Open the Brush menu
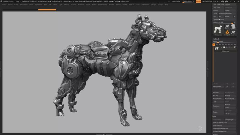The height and width of the screenshot is (135, 240). (x=10, y=5)
